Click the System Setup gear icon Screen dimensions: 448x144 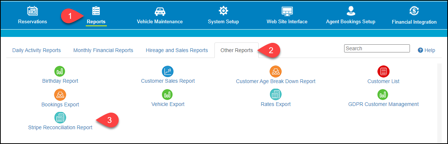click(x=223, y=11)
